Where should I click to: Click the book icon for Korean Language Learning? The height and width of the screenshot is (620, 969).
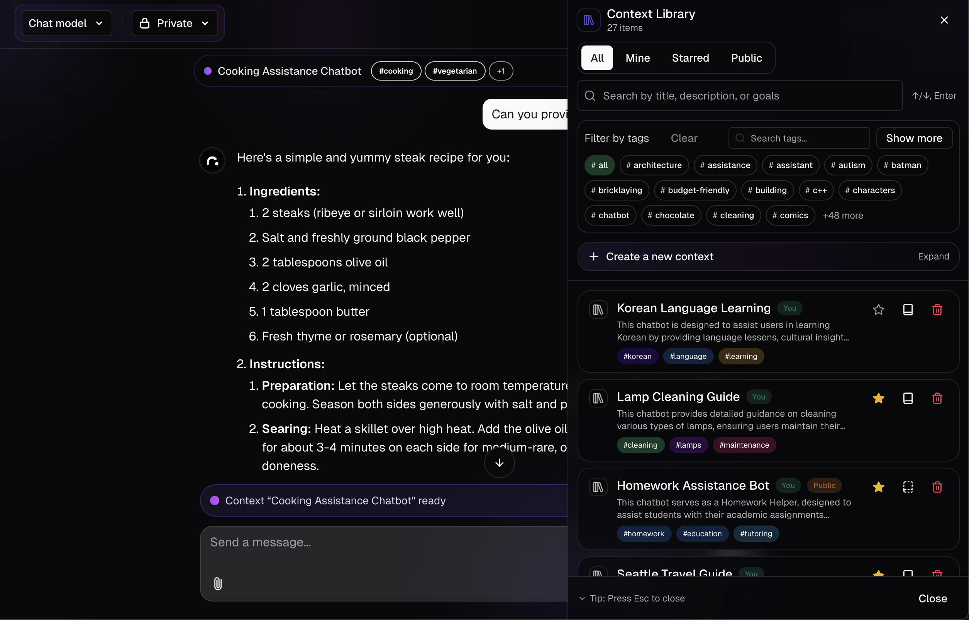[x=908, y=310]
